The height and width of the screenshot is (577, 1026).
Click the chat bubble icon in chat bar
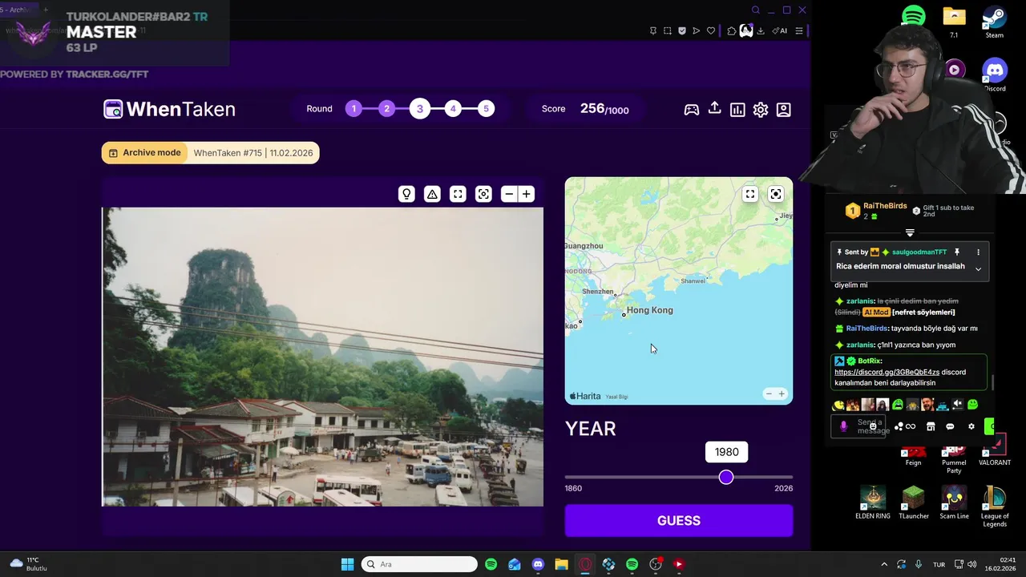pos(950,426)
